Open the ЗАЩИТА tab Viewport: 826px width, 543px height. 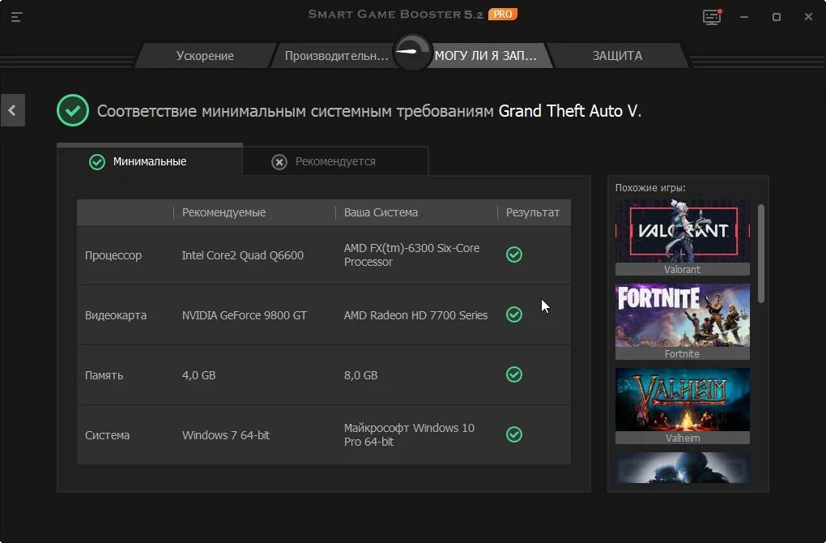click(615, 56)
